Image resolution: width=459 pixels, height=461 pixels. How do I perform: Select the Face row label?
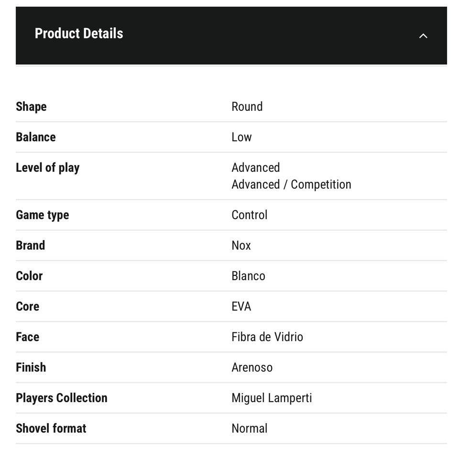pos(27,337)
